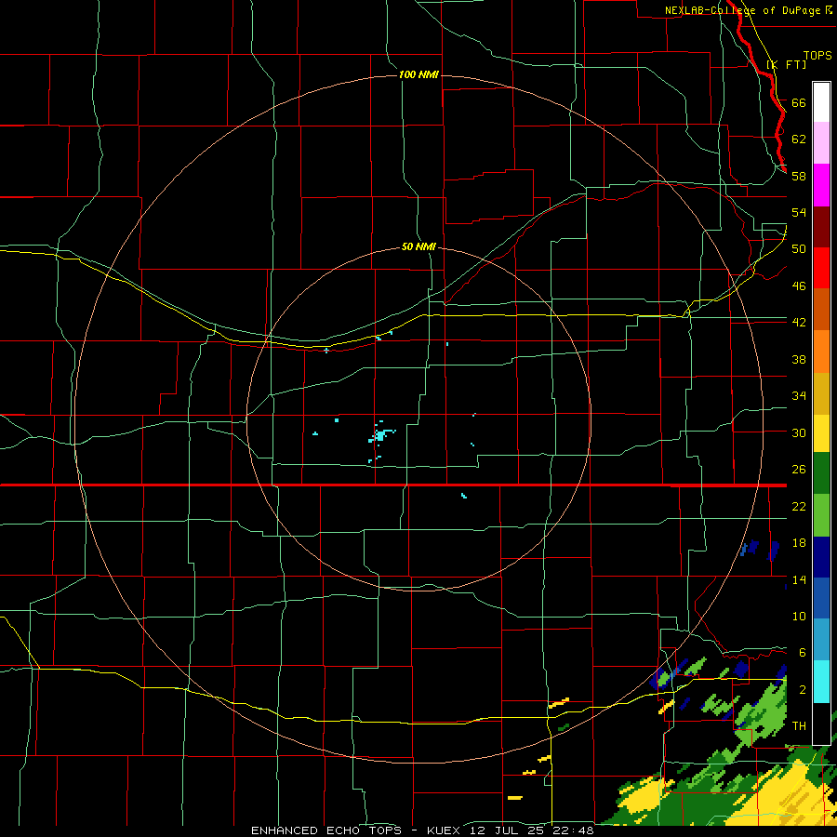Screen dimensions: 837x837
Task: Click the light pink legend swatch
Action: click(x=821, y=142)
